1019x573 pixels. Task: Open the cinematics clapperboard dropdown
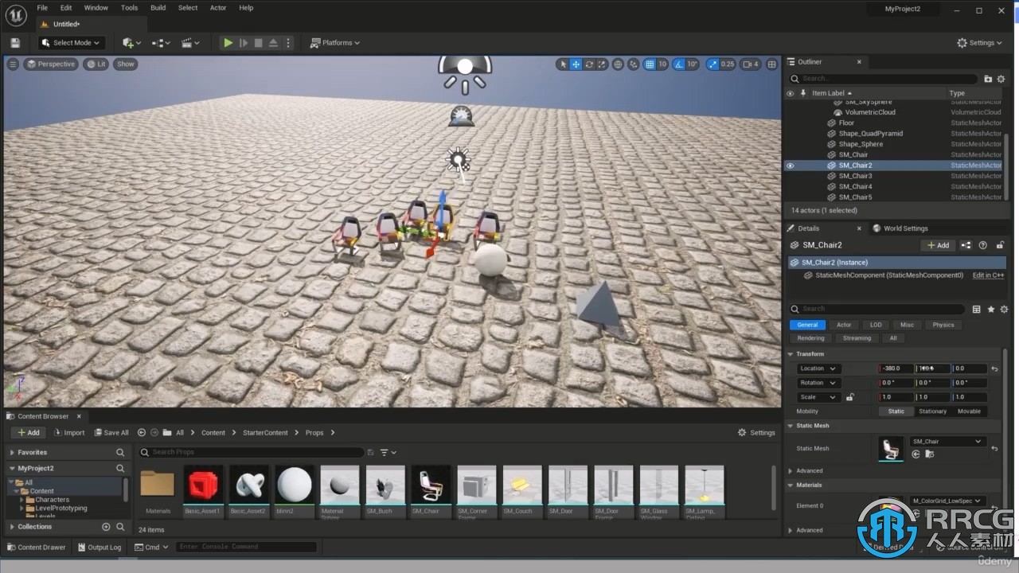point(190,43)
